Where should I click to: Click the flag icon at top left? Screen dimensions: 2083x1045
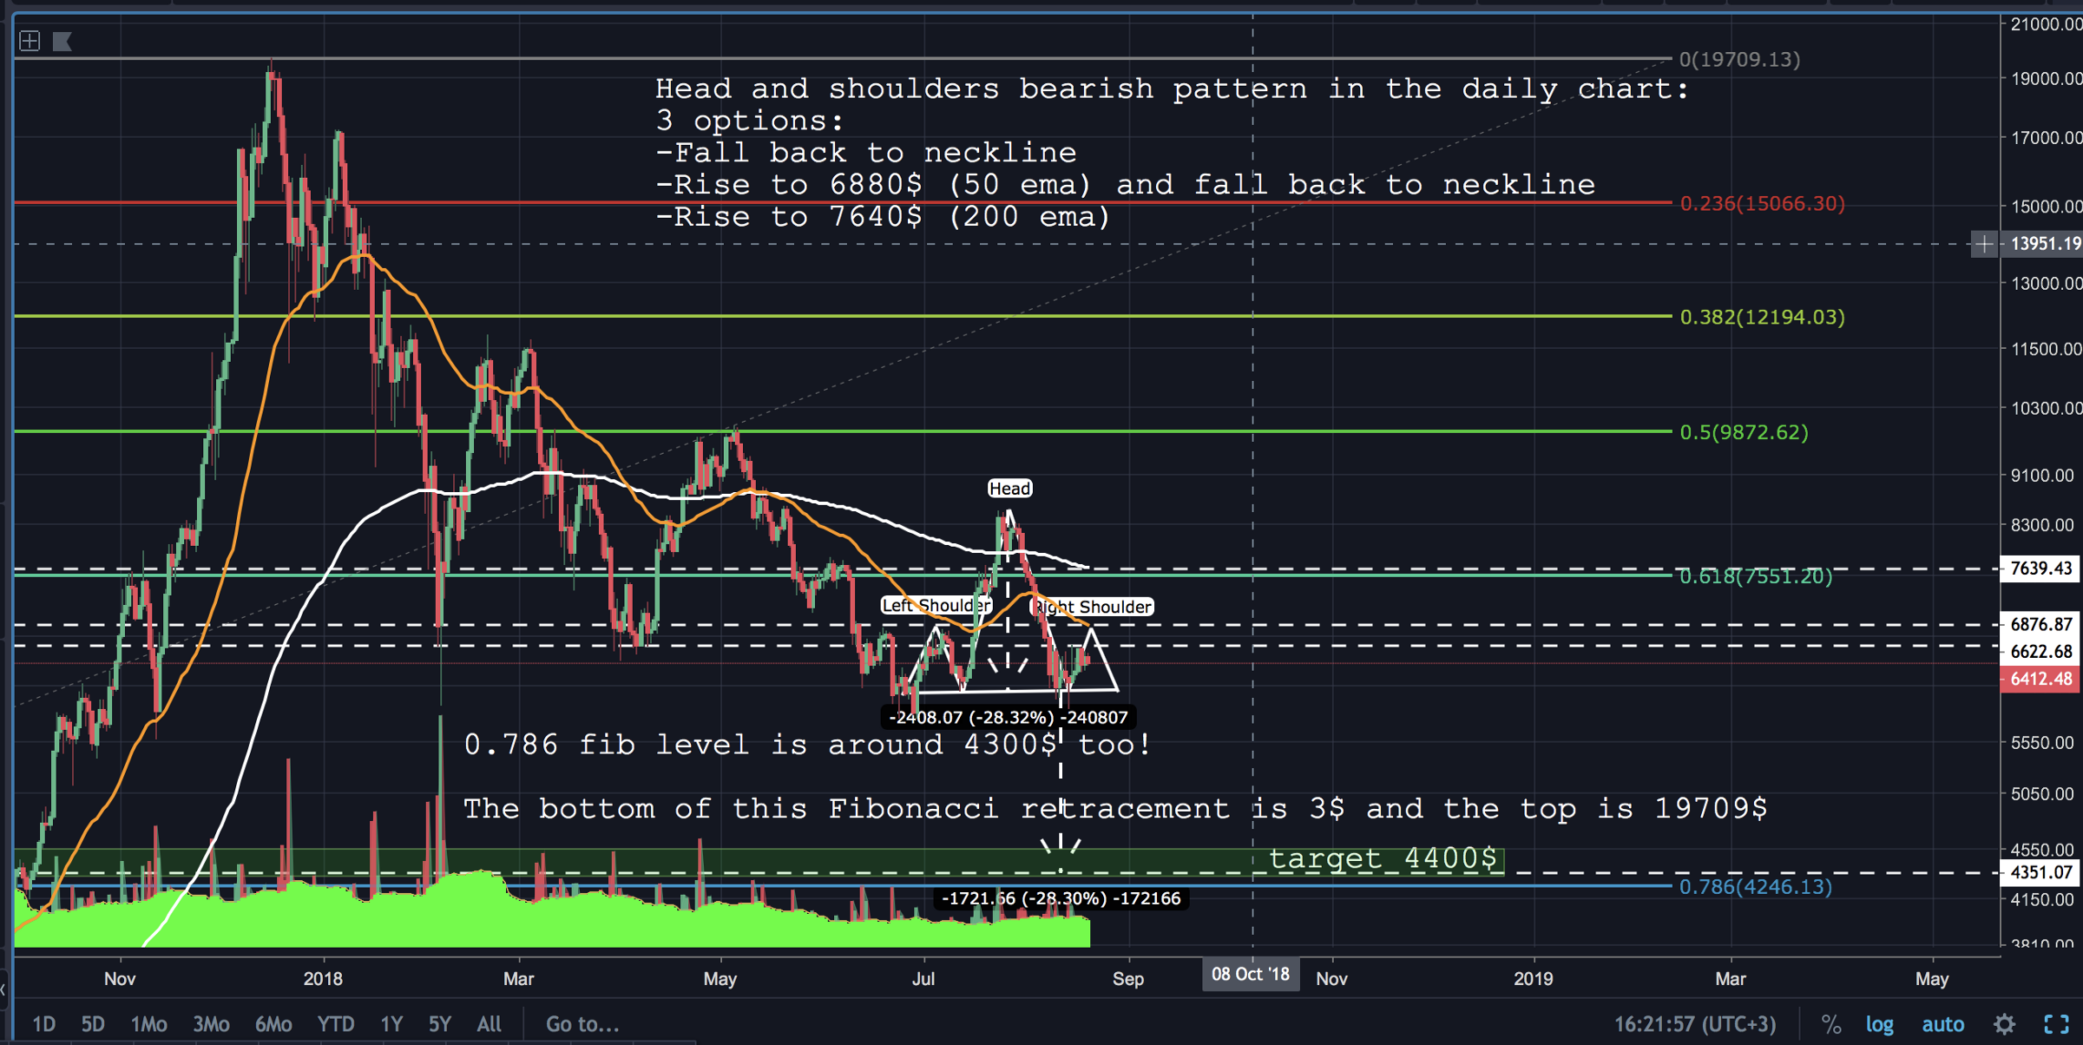[62, 41]
